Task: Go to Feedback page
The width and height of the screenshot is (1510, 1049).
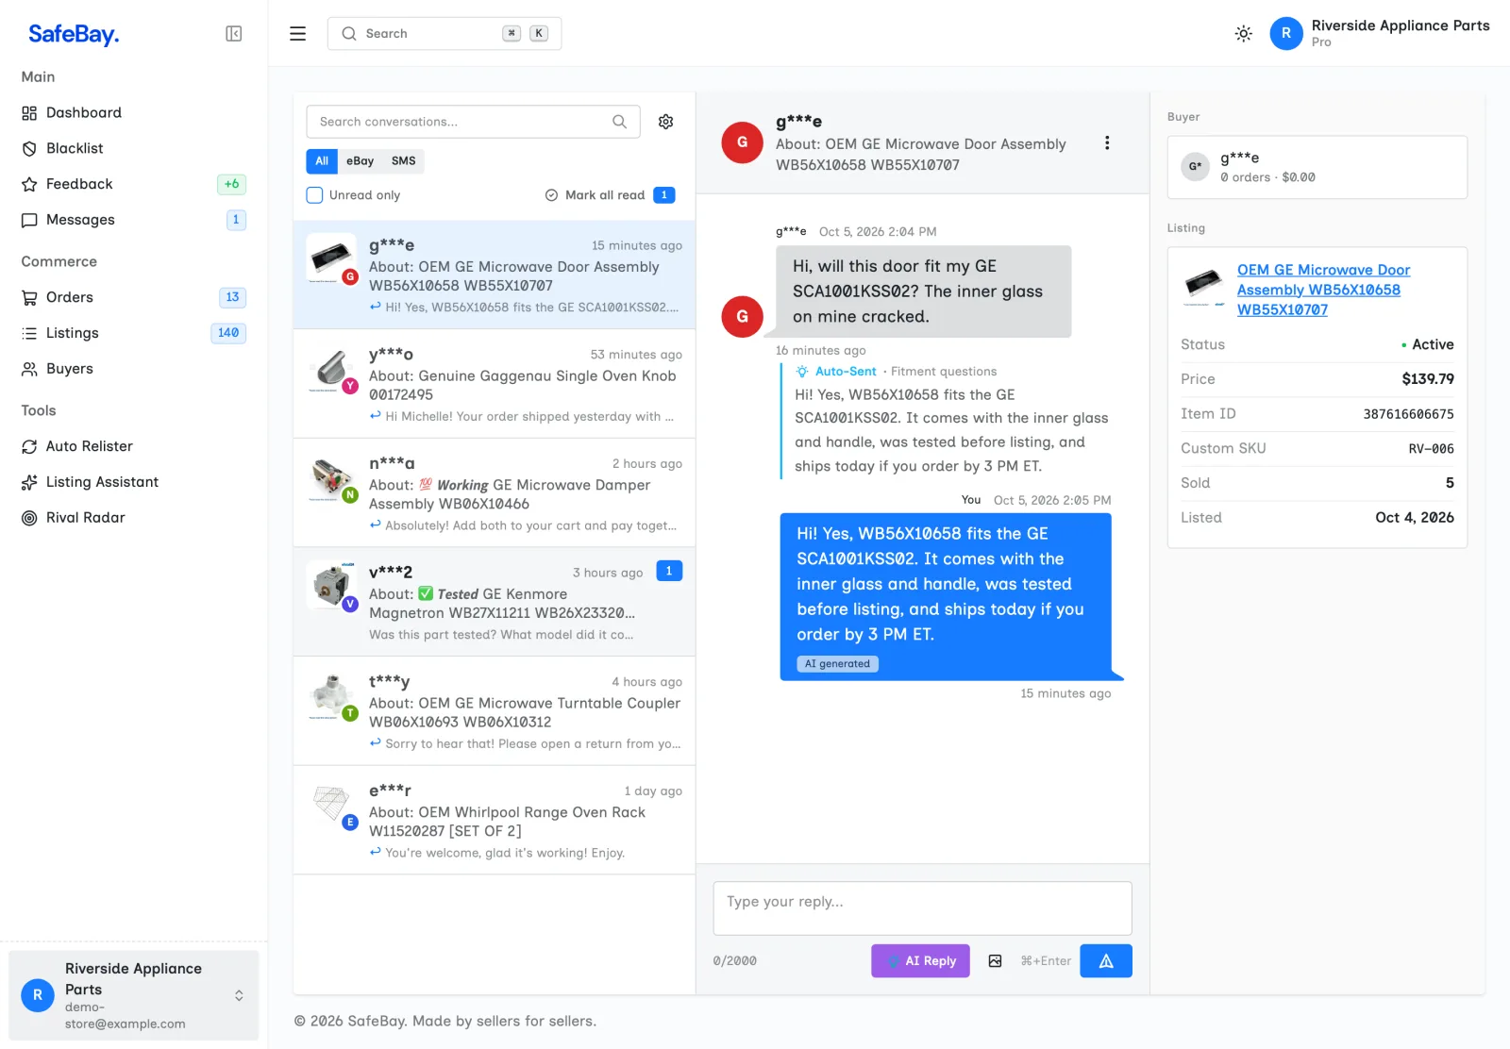Action: [x=134, y=185]
